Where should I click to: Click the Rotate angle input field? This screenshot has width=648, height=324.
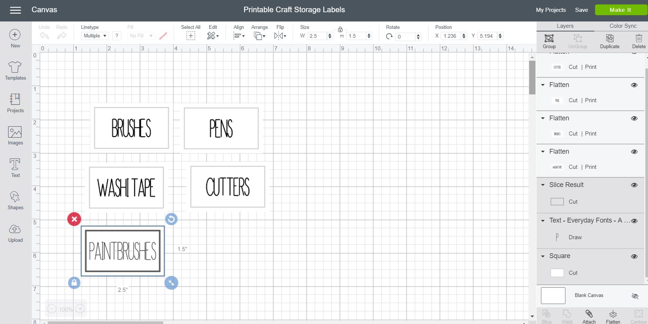pyautogui.click(x=405, y=36)
